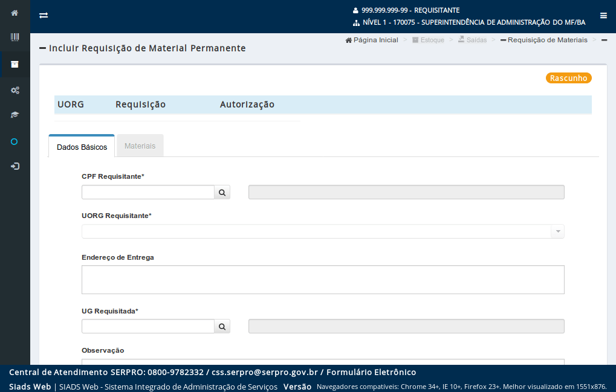Click the Rascunho status badge
The width and height of the screenshot is (616, 392).
point(568,78)
